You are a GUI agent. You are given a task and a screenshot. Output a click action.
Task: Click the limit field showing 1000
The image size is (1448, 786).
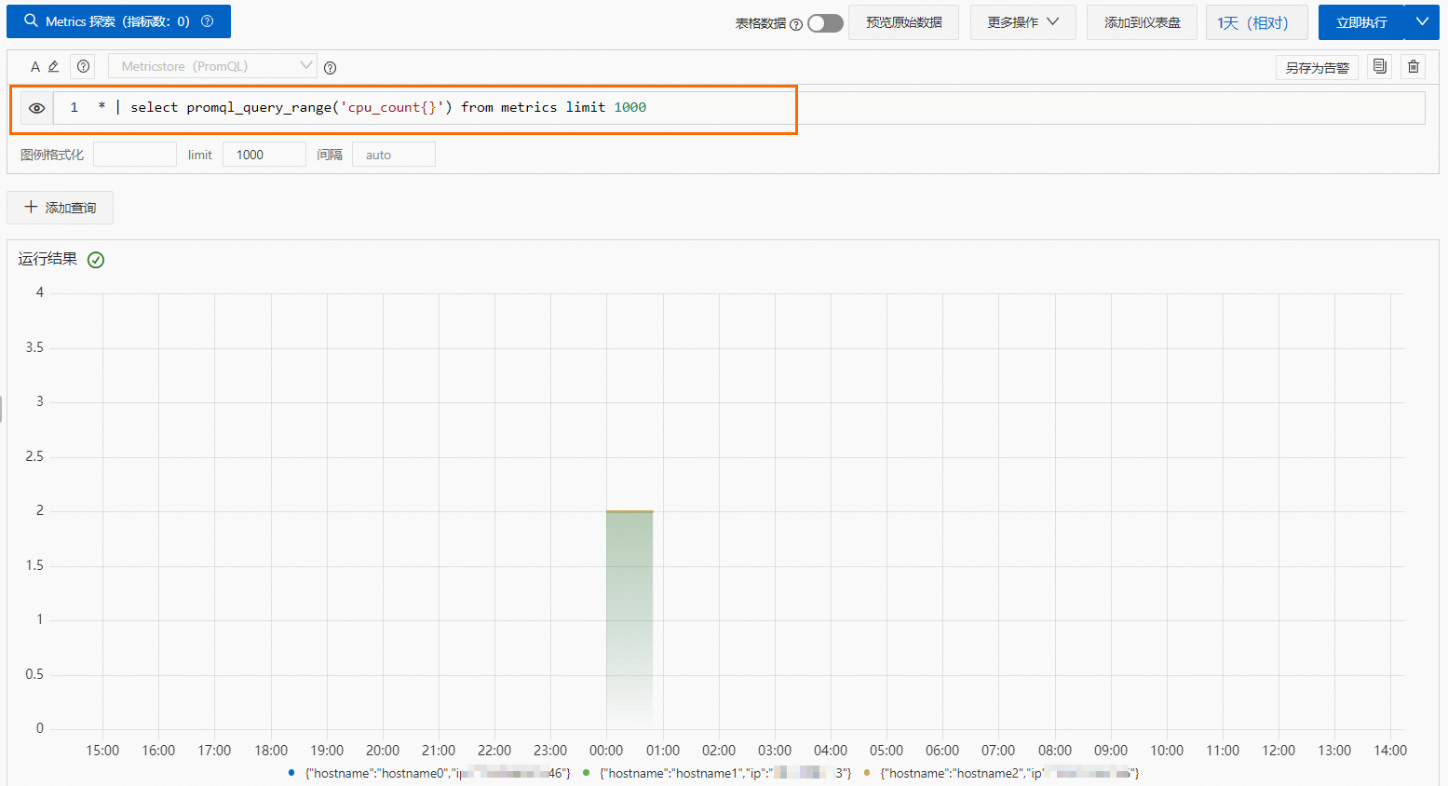click(264, 155)
